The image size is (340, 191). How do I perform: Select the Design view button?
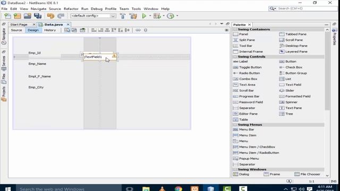point(33,30)
